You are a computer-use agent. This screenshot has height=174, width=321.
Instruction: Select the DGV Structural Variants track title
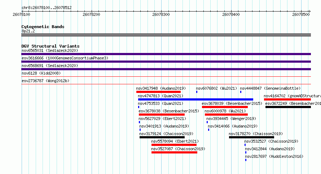50,46
